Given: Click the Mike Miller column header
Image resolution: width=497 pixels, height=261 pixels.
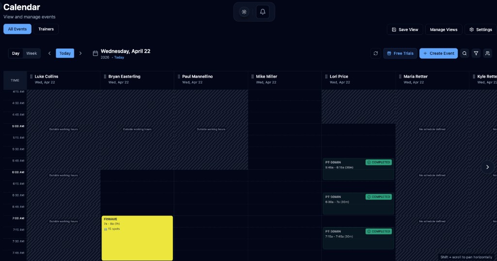Looking at the screenshot, I should (285, 80).
